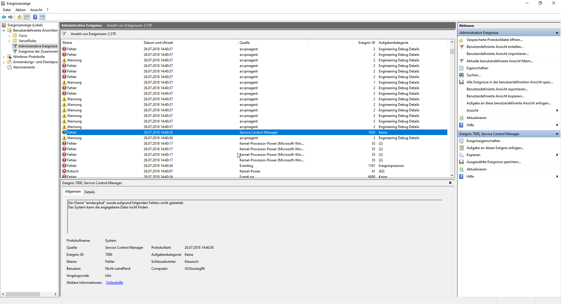Sort by Datum und Uhrzeit column header
The width and height of the screenshot is (561, 304).
pyautogui.click(x=190, y=43)
